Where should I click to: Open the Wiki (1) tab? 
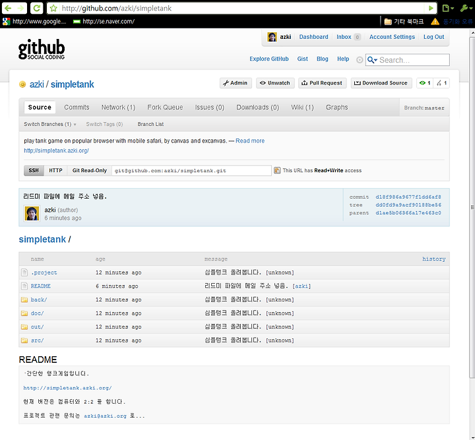point(302,108)
